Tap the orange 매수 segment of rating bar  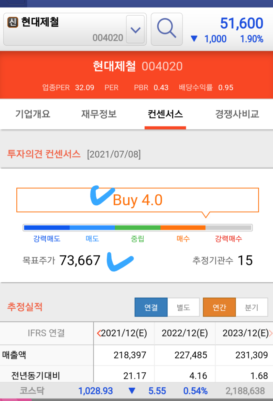[x=183, y=228]
